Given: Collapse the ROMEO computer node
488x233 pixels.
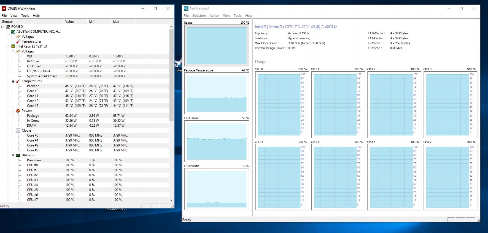Looking at the screenshot, I should tap(3, 27).
